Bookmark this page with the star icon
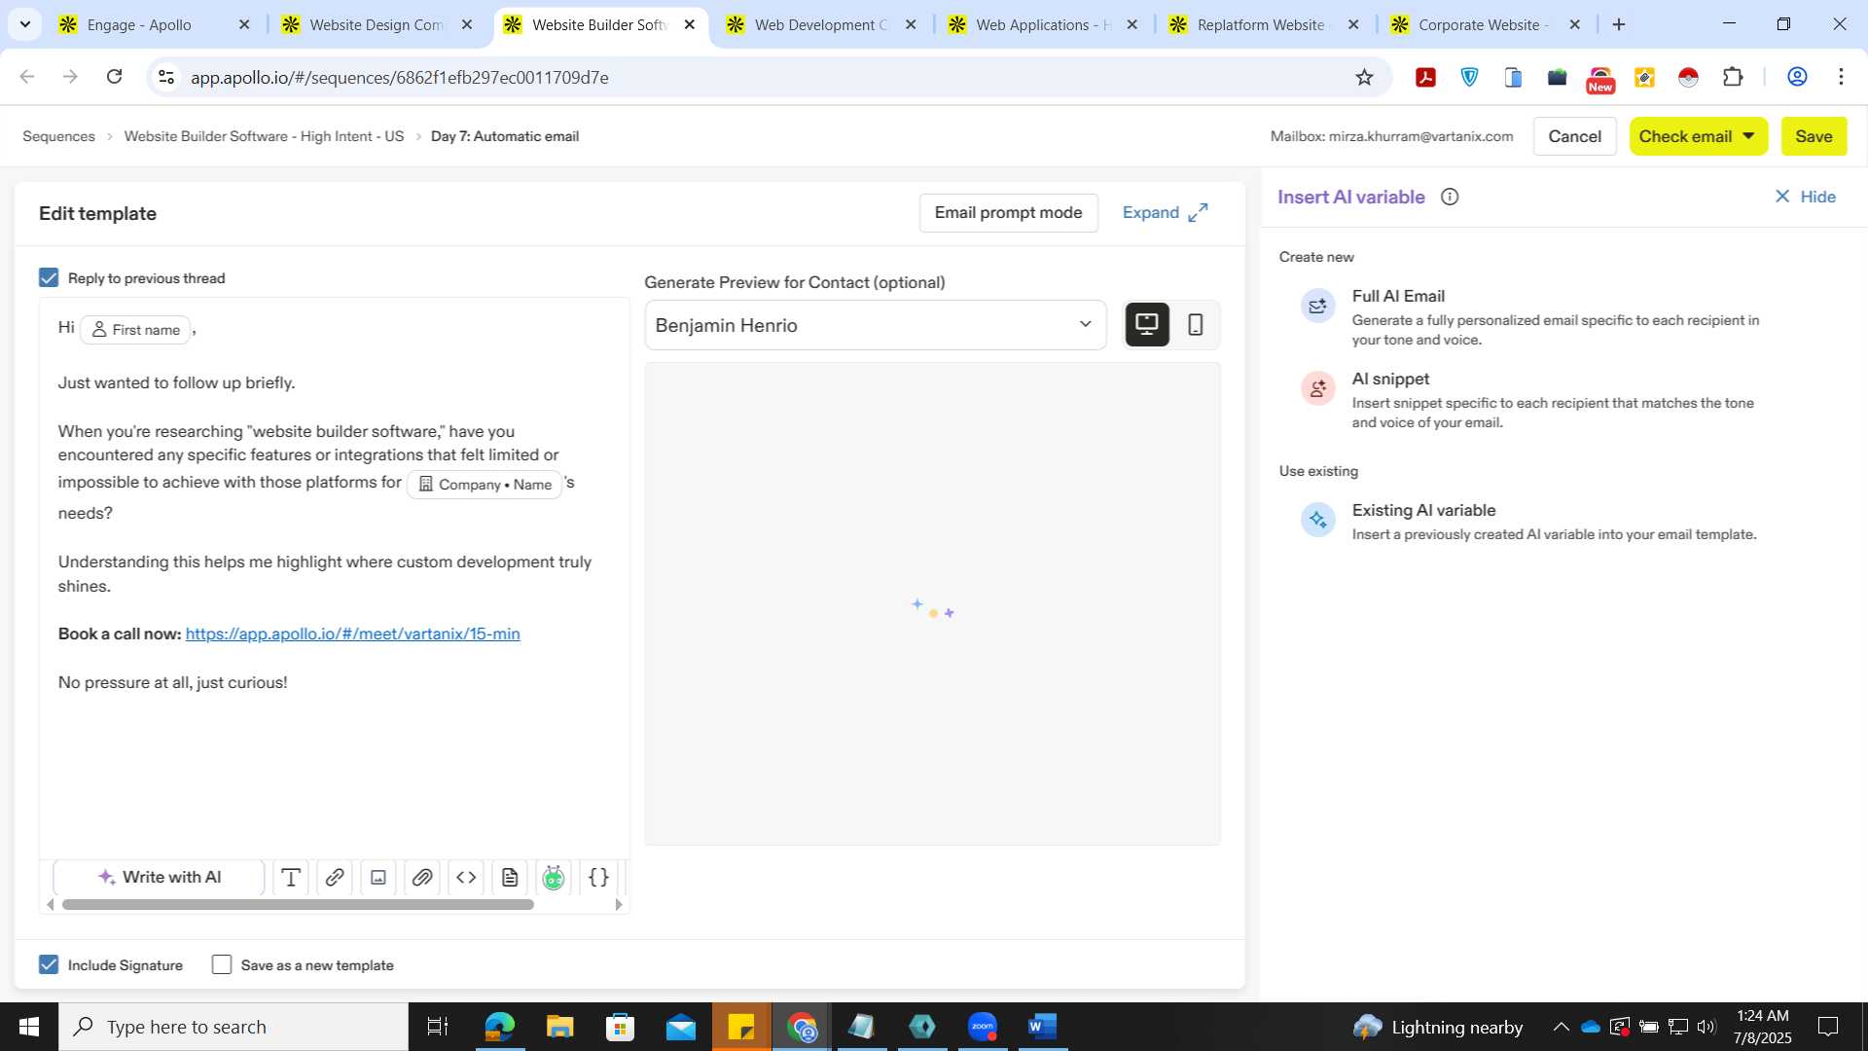Viewport: 1868px width, 1051px height. 1364,77
